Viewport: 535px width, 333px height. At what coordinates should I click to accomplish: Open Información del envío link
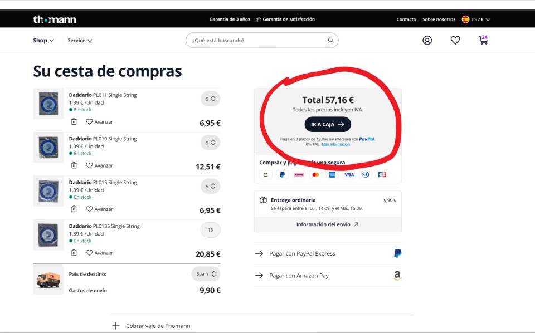[328, 224]
